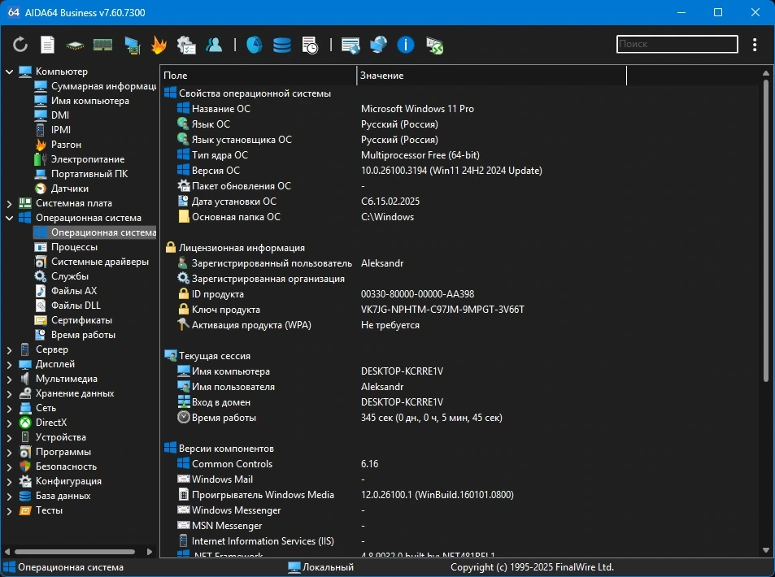
Task: Click the details pane vertical scrollbar thumb
Action: (765, 231)
